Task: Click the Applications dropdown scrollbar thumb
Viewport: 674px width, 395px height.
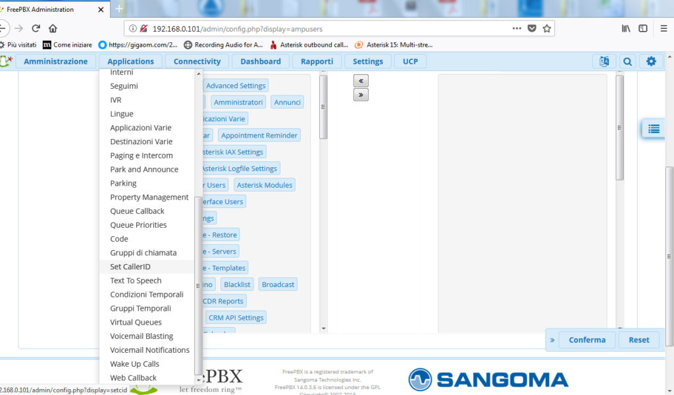Action: click(197, 286)
